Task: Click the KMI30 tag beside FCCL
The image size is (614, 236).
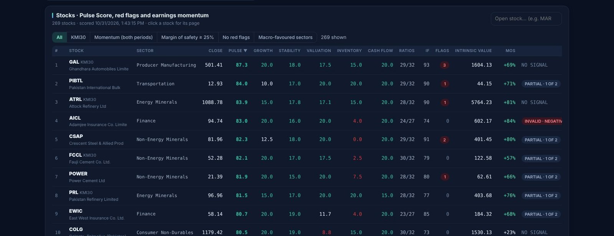Action: [x=90, y=155]
